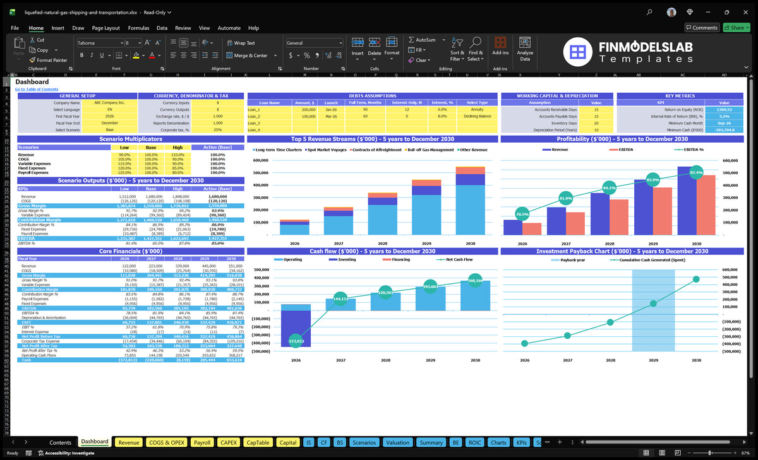The height and width of the screenshot is (460, 758).
Task: Open the Font Color dropdown arrow
Action: coord(159,56)
